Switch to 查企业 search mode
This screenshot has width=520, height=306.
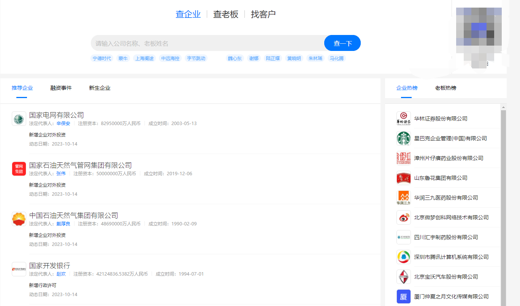pyautogui.click(x=188, y=14)
